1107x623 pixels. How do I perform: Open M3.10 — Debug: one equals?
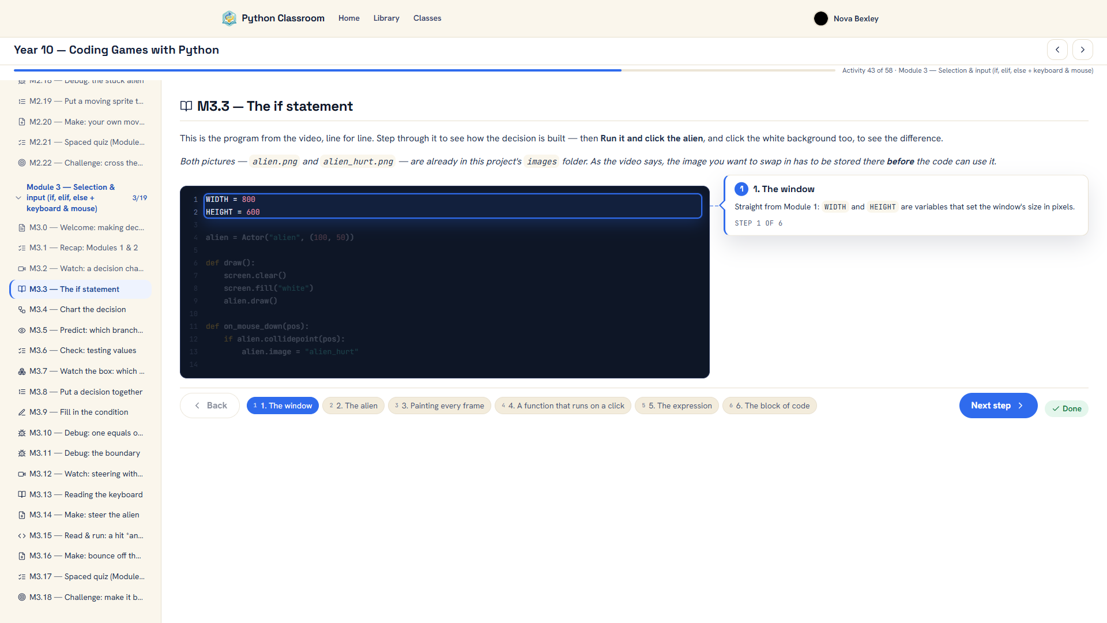[x=81, y=433]
